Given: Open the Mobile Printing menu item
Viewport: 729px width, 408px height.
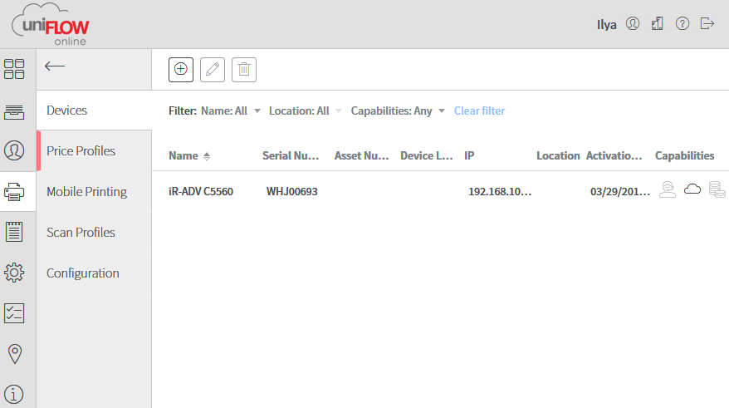Looking at the screenshot, I should point(94,192).
